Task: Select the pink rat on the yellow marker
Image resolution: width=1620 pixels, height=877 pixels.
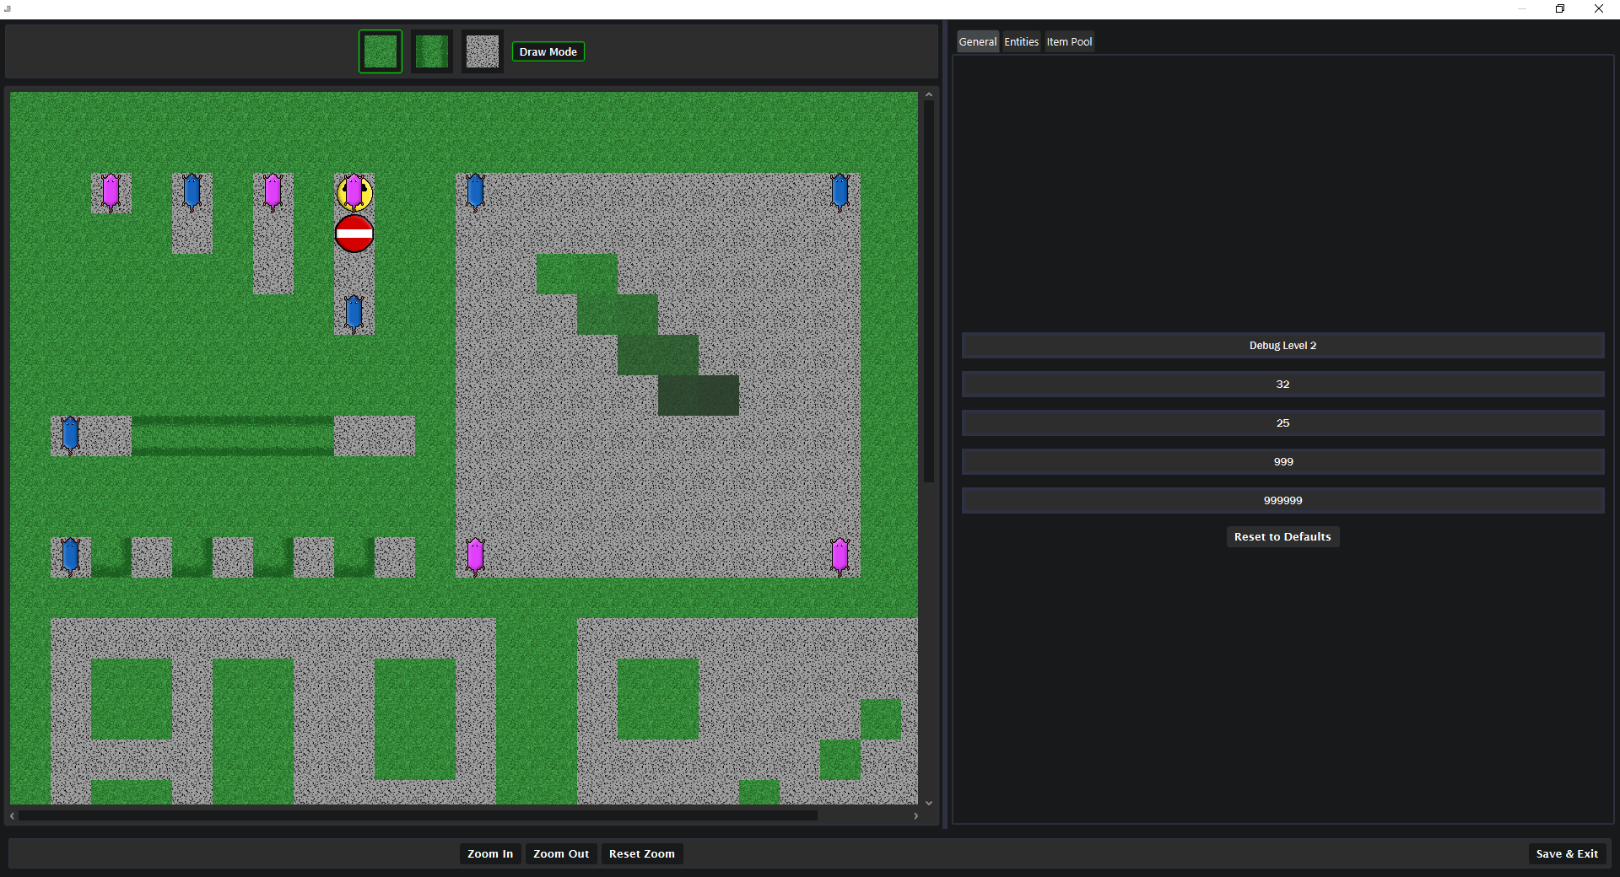Action: (354, 193)
